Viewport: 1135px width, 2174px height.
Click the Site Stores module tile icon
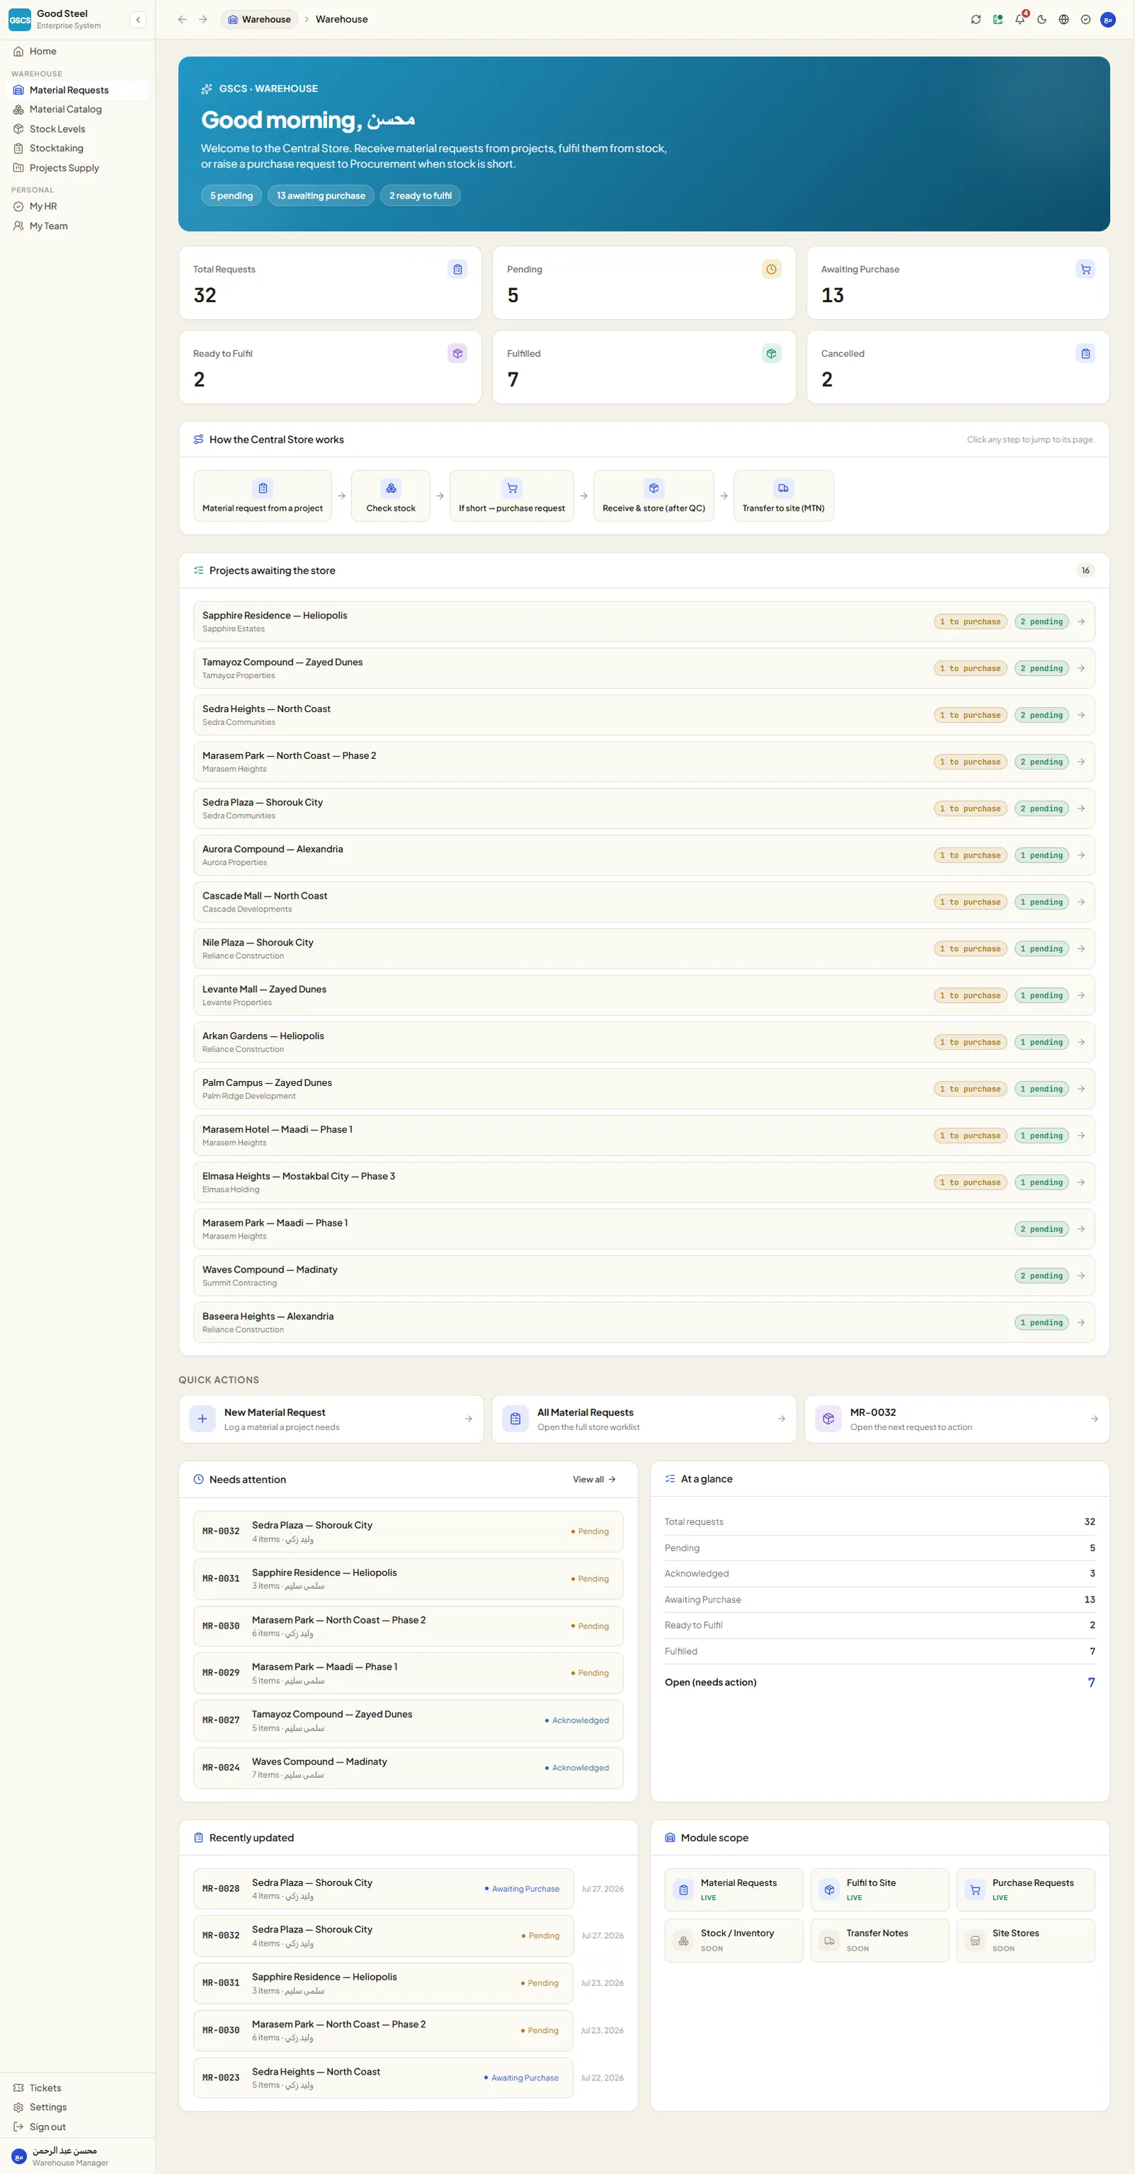click(975, 1940)
